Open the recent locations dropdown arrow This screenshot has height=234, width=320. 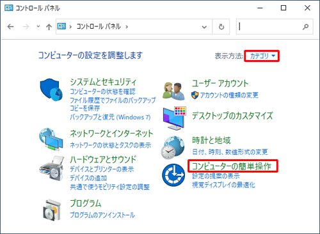[38, 26]
